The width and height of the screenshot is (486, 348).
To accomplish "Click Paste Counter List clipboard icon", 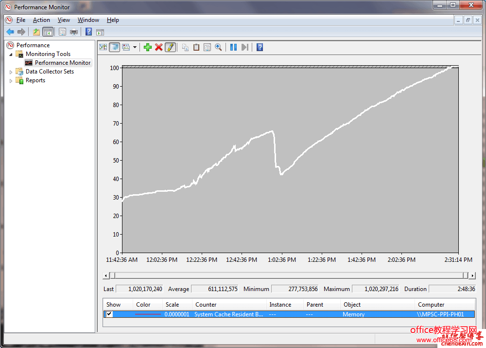I will tap(196, 47).
